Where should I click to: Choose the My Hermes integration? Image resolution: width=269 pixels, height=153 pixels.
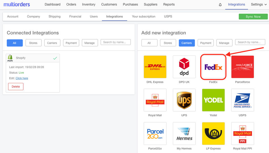pos(184,133)
